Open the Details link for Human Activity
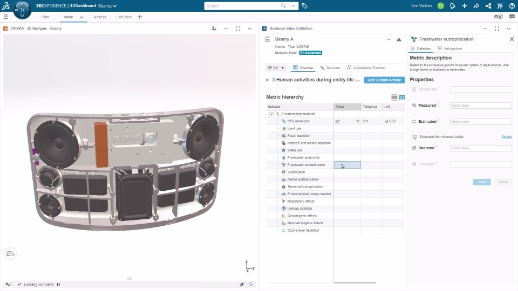 click(x=507, y=136)
